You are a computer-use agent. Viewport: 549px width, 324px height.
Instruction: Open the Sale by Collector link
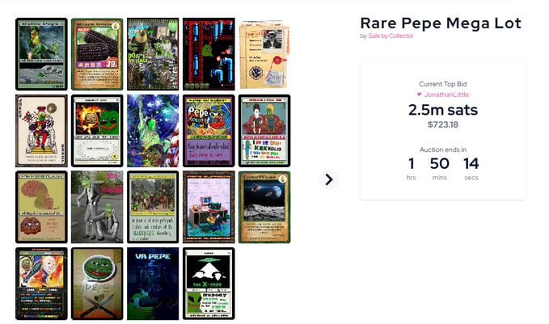tap(391, 36)
